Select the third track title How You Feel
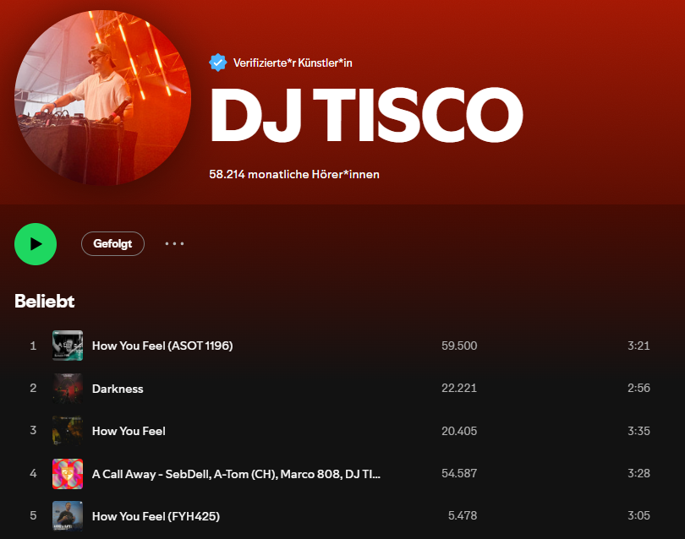The height and width of the screenshot is (539, 685). click(129, 431)
